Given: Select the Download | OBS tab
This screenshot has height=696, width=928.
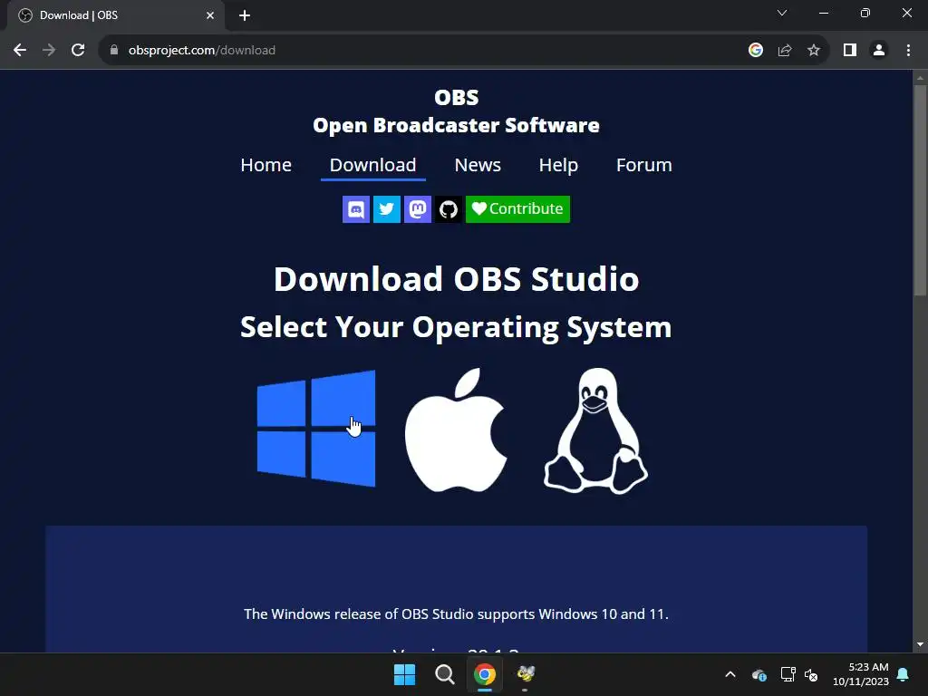Looking at the screenshot, I should (115, 15).
